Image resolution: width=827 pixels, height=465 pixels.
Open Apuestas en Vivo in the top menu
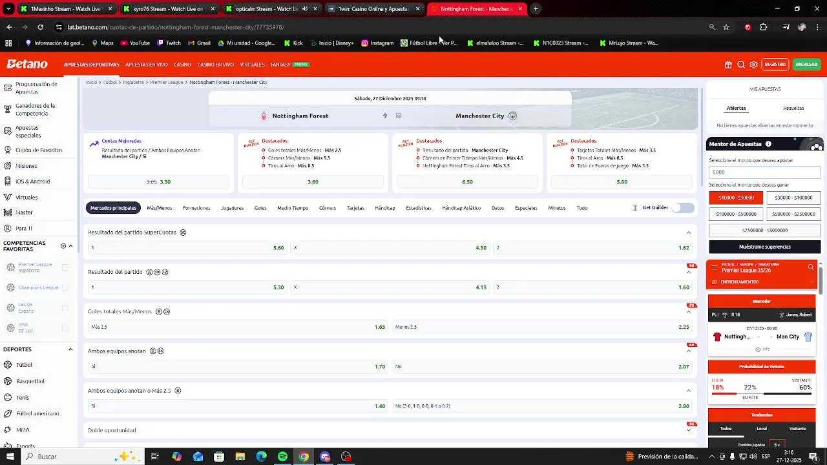(x=147, y=65)
